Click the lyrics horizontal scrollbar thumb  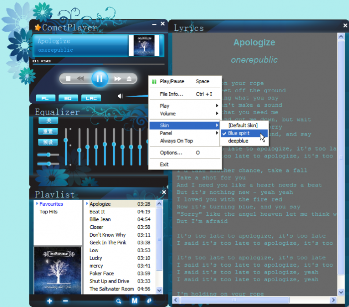[235, 300]
